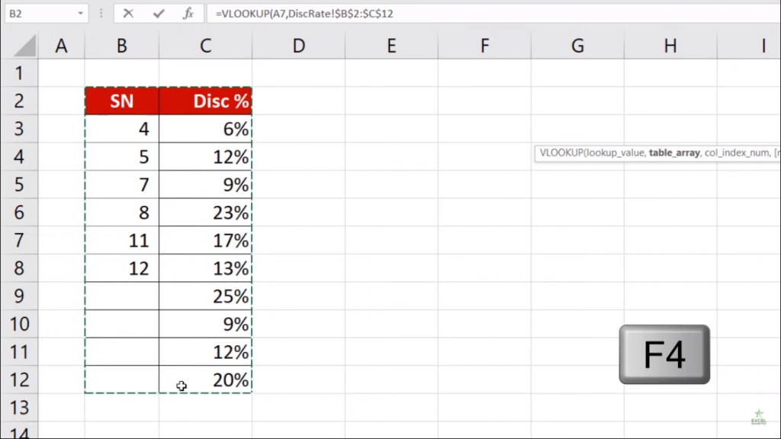Click inside the formula bar text
This screenshot has width=781, height=439.
point(305,13)
